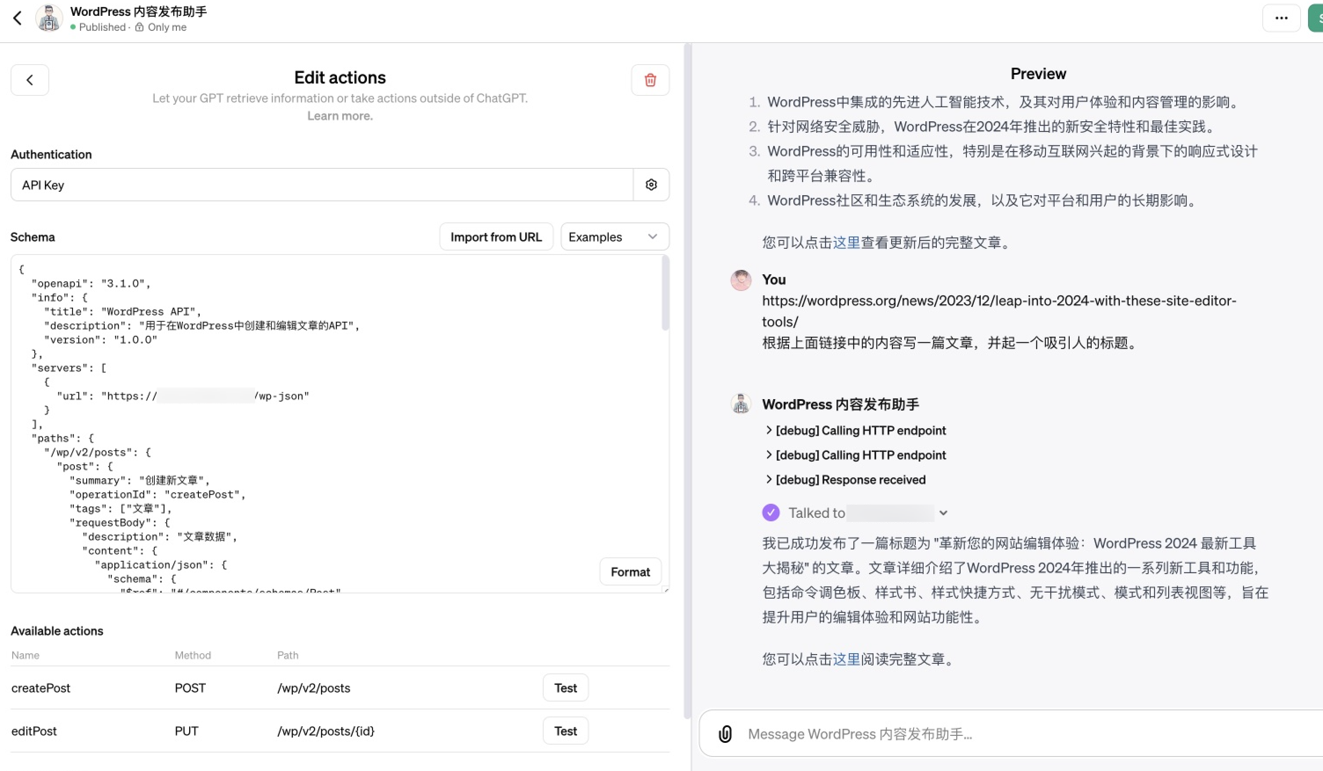Open 这里 link for updated article
The height and width of the screenshot is (771, 1323).
pyautogui.click(x=846, y=243)
